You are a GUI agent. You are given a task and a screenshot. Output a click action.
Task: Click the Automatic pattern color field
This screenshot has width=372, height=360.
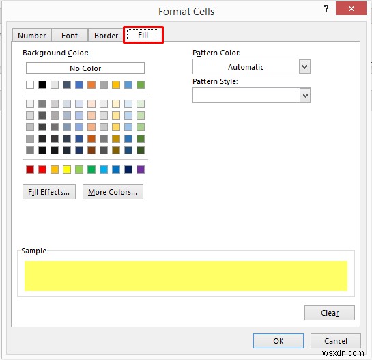pyautogui.click(x=246, y=67)
